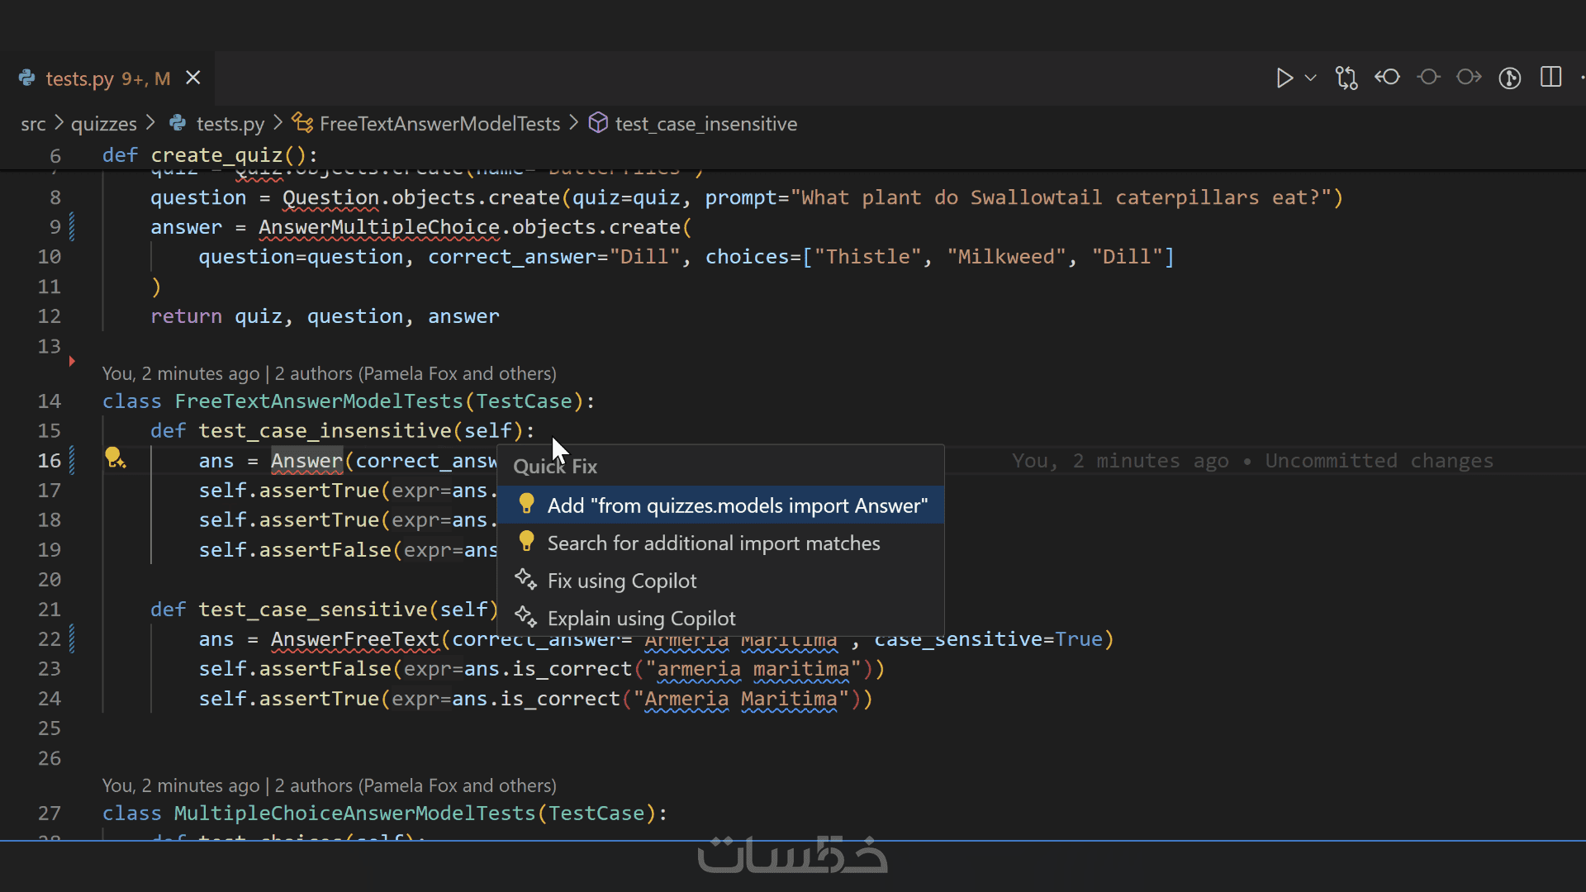Viewport: 1586px width, 892px height.
Task: Expand FreeTextAnswerModelTests breadcrumb
Action: [x=439, y=124]
